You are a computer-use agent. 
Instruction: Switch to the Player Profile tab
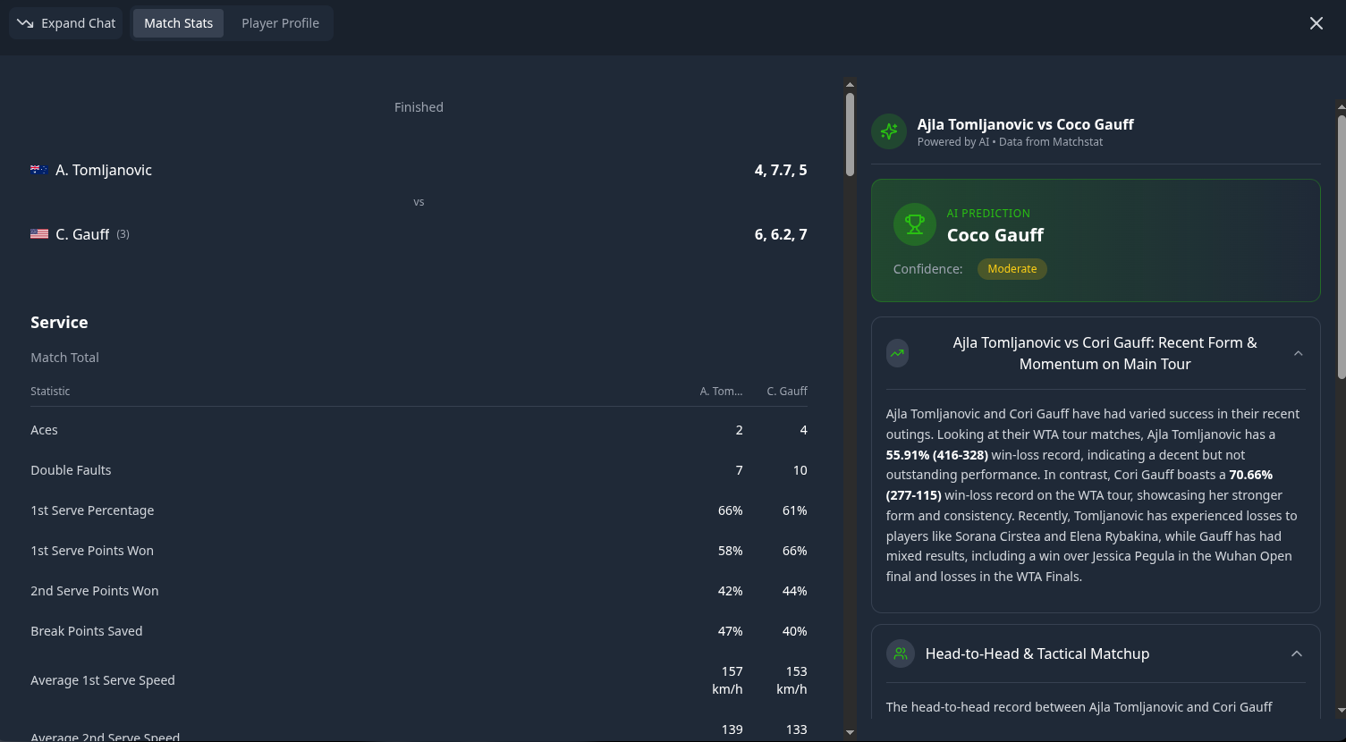pos(280,23)
